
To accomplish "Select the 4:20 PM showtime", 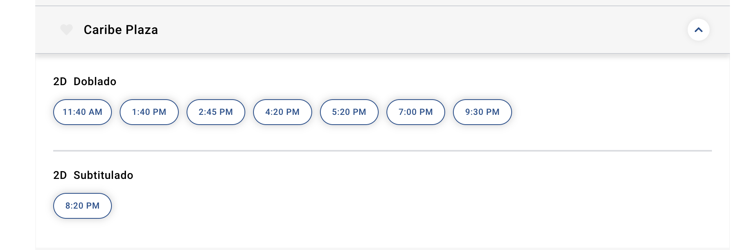I will pos(282,112).
